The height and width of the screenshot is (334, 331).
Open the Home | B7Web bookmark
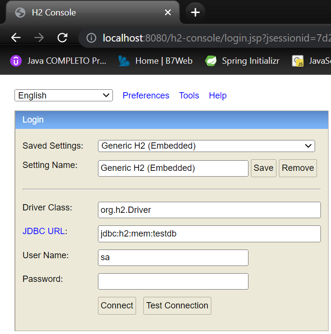coord(155,61)
